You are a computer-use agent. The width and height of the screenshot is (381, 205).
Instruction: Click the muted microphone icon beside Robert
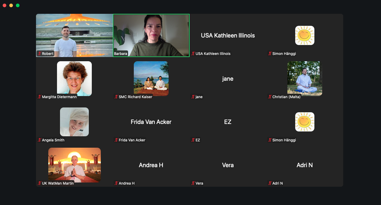click(x=39, y=54)
